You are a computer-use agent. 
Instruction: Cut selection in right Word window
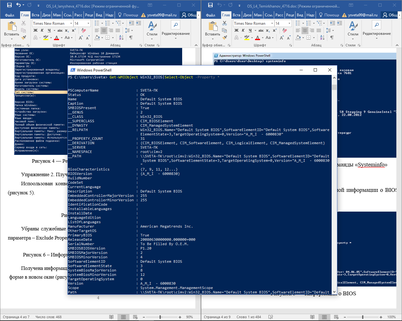[225, 23]
